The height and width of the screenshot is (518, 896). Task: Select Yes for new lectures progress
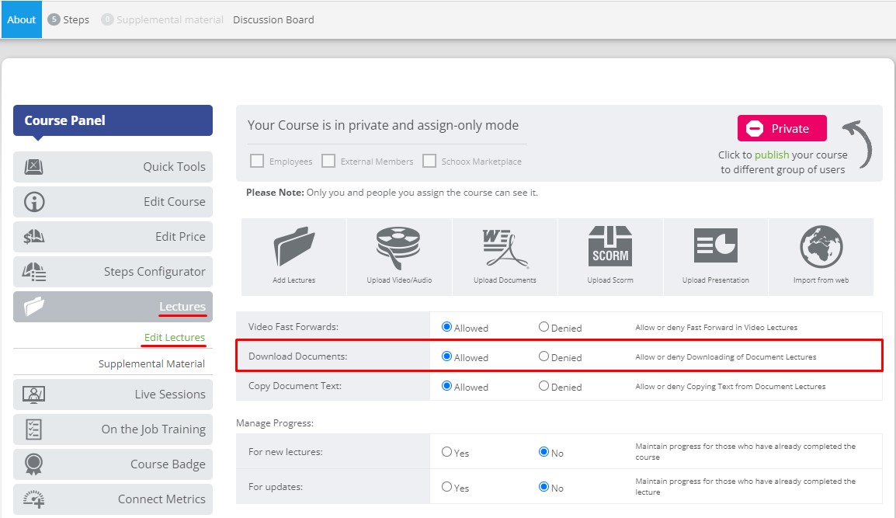[x=448, y=452]
